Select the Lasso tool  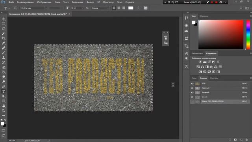coord(4,29)
